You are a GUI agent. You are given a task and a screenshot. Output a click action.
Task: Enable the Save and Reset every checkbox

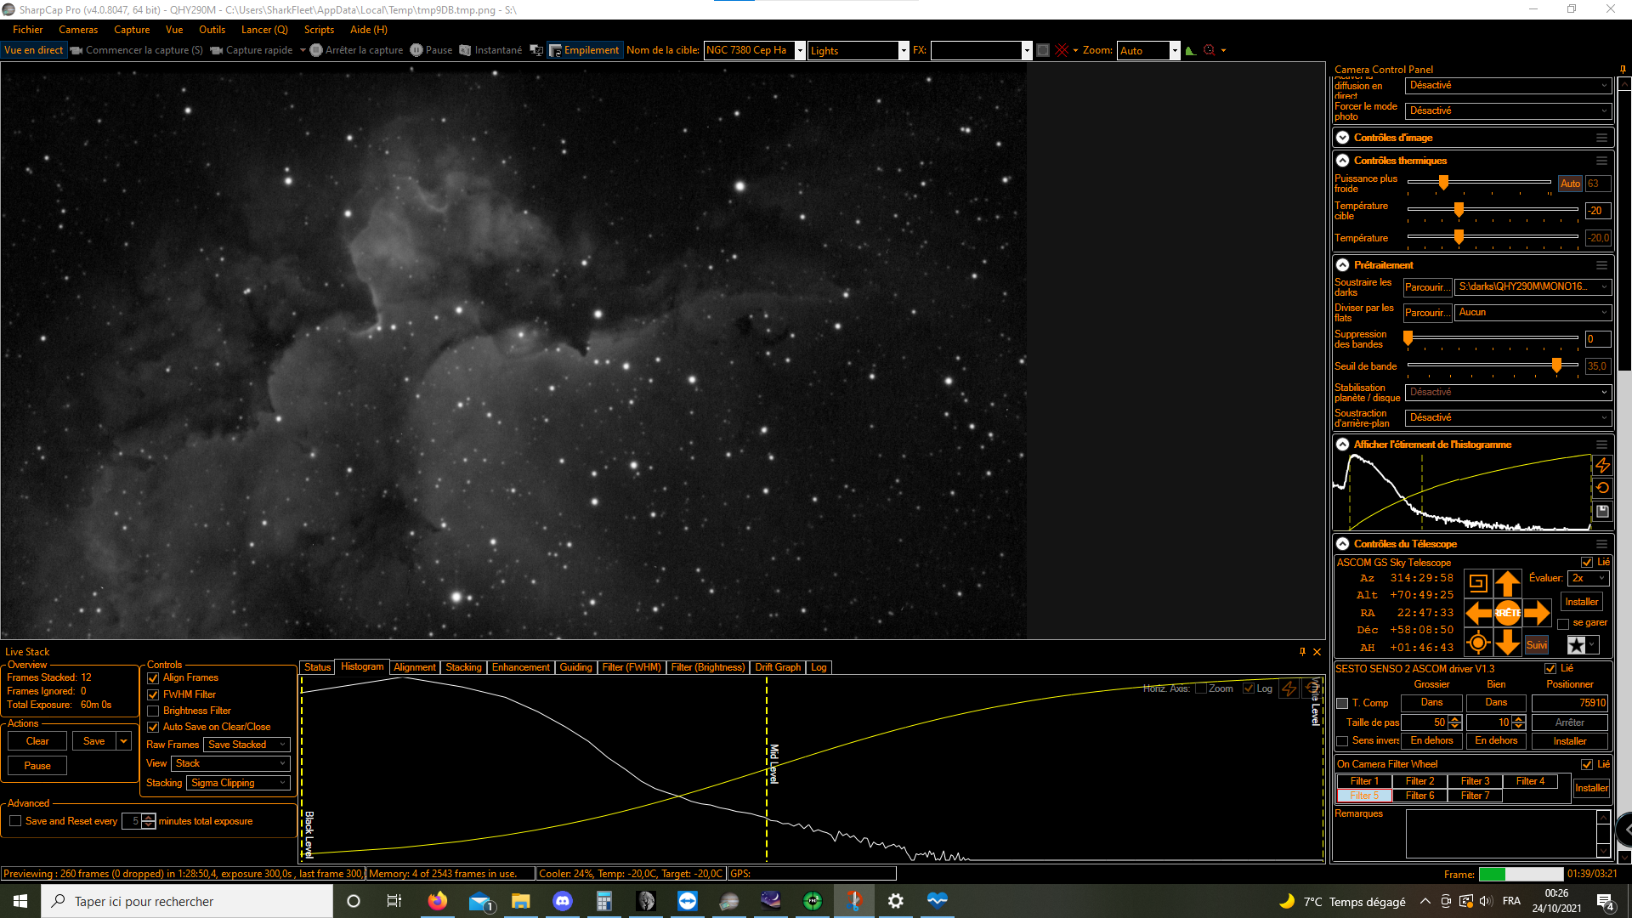pyautogui.click(x=15, y=821)
